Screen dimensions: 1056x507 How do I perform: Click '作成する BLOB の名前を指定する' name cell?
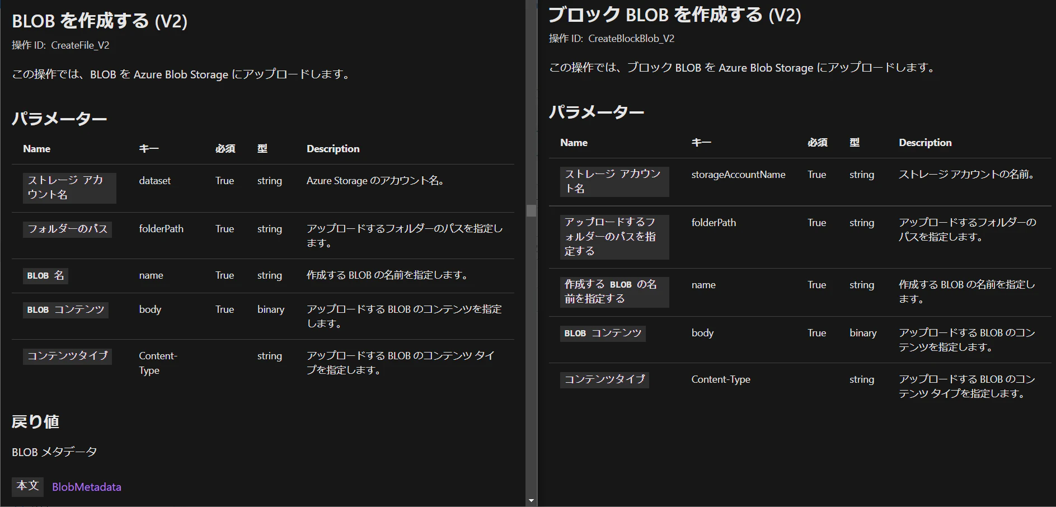pyautogui.click(x=614, y=292)
